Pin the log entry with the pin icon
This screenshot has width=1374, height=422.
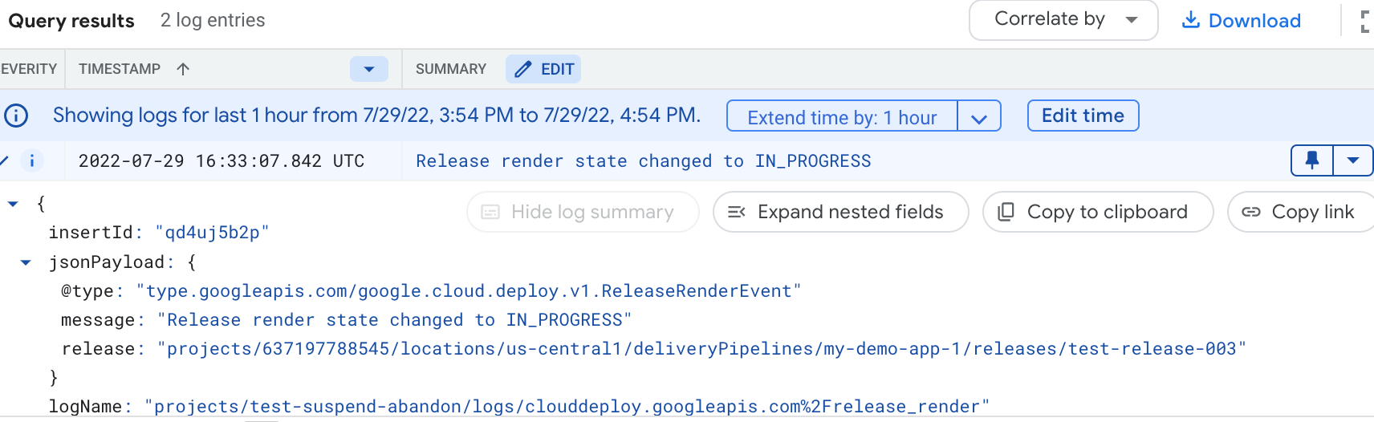point(1312,160)
